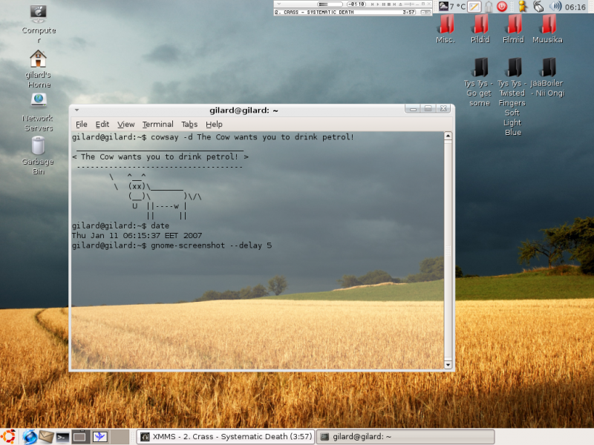This screenshot has width=594, height=445.
Task: Click XMMS pause button
Action: tap(383, 4)
